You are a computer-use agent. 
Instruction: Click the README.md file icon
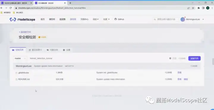tap(16, 79)
